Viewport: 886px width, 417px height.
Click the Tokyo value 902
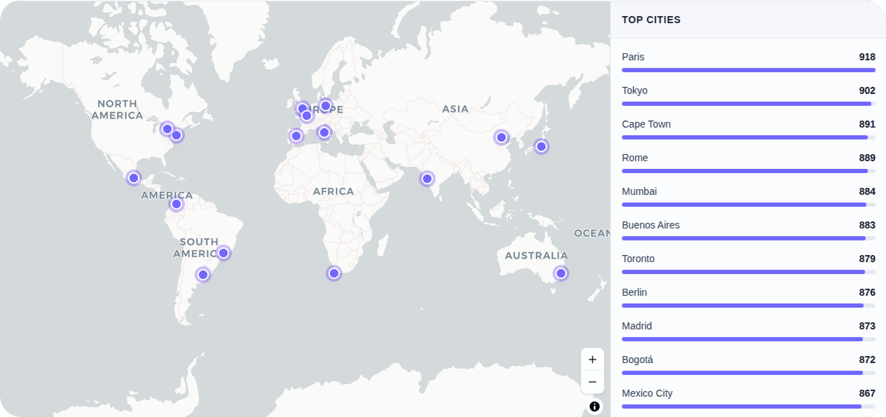click(867, 90)
